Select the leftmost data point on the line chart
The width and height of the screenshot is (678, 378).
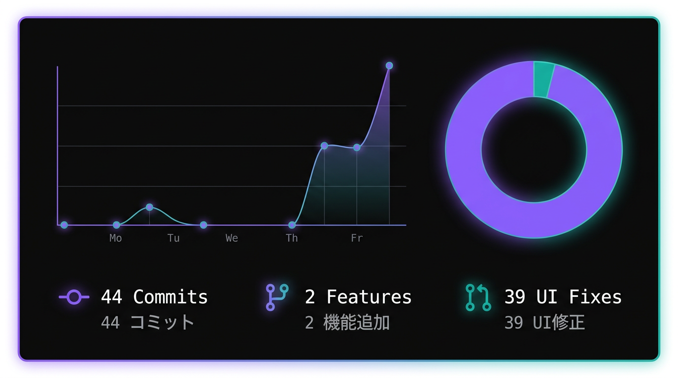64,225
